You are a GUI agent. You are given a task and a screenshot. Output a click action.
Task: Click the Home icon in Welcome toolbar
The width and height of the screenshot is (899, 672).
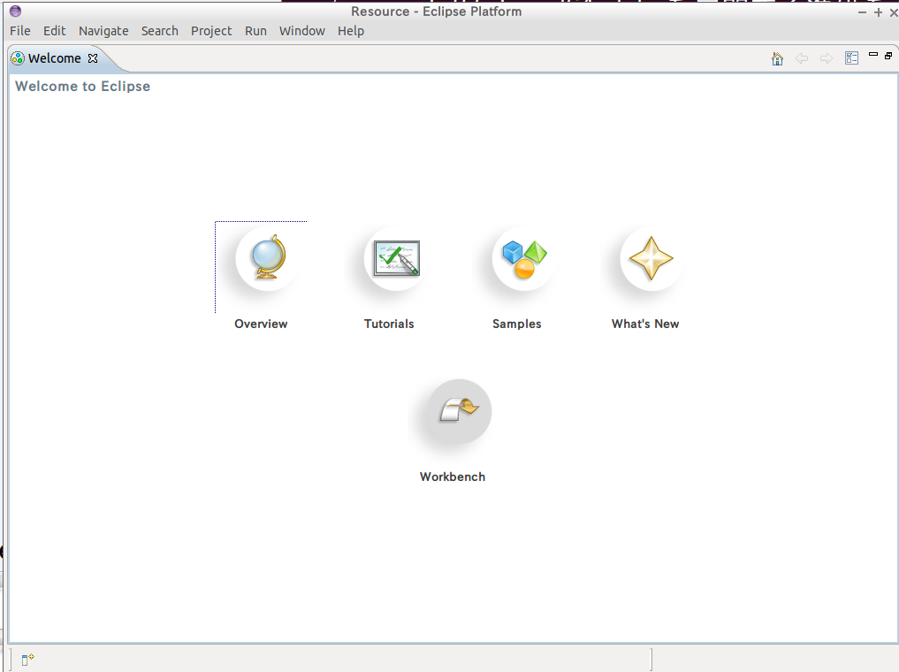[x=777, y=58]
